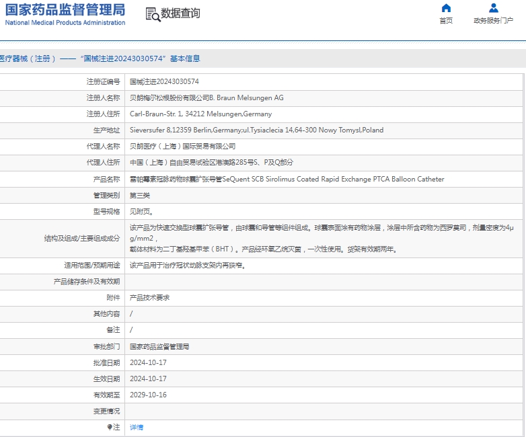Select product name SeQuent SCB Sirolimus cell
The image size is (526, 437).
click(287, 179)
